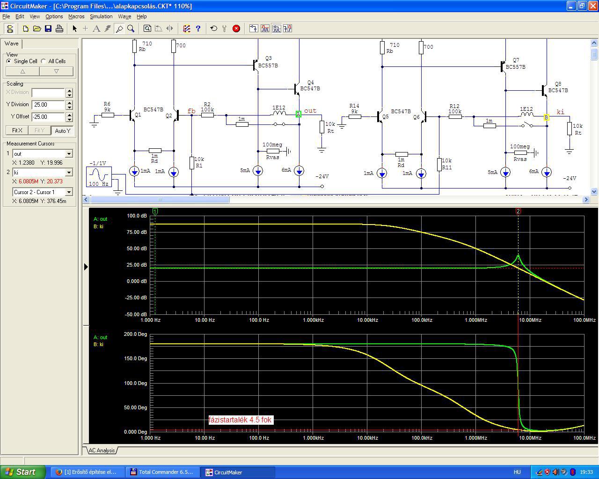
Task: Select the Wave panel tab
Action: [x=12, y=44]
